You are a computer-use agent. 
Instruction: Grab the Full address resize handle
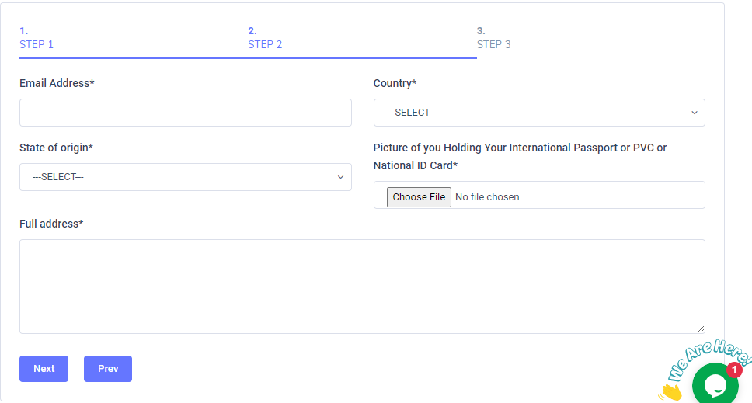click(701, 329)
